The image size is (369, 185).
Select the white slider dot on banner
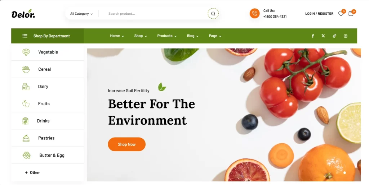pos(344,173)
